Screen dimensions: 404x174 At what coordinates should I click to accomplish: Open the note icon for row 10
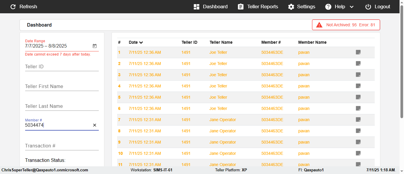click(x=358, y=153)
